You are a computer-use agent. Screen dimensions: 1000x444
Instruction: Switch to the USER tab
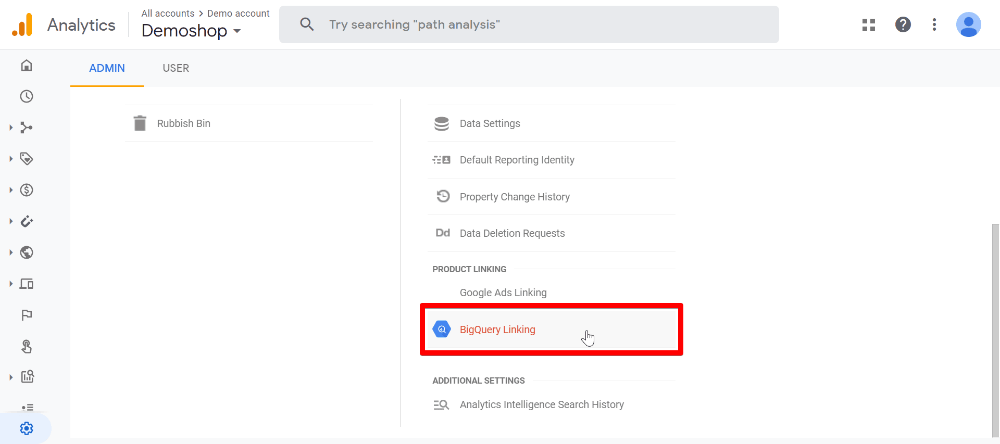tap(176, 68)
